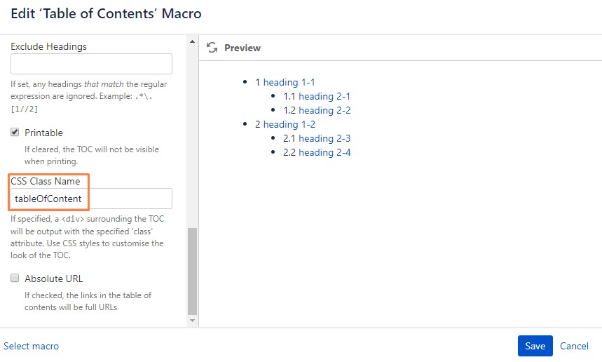This screenshot has width=602, height=362.
Task: Focus the CSS Class Name text field
Action: point(91,199)
